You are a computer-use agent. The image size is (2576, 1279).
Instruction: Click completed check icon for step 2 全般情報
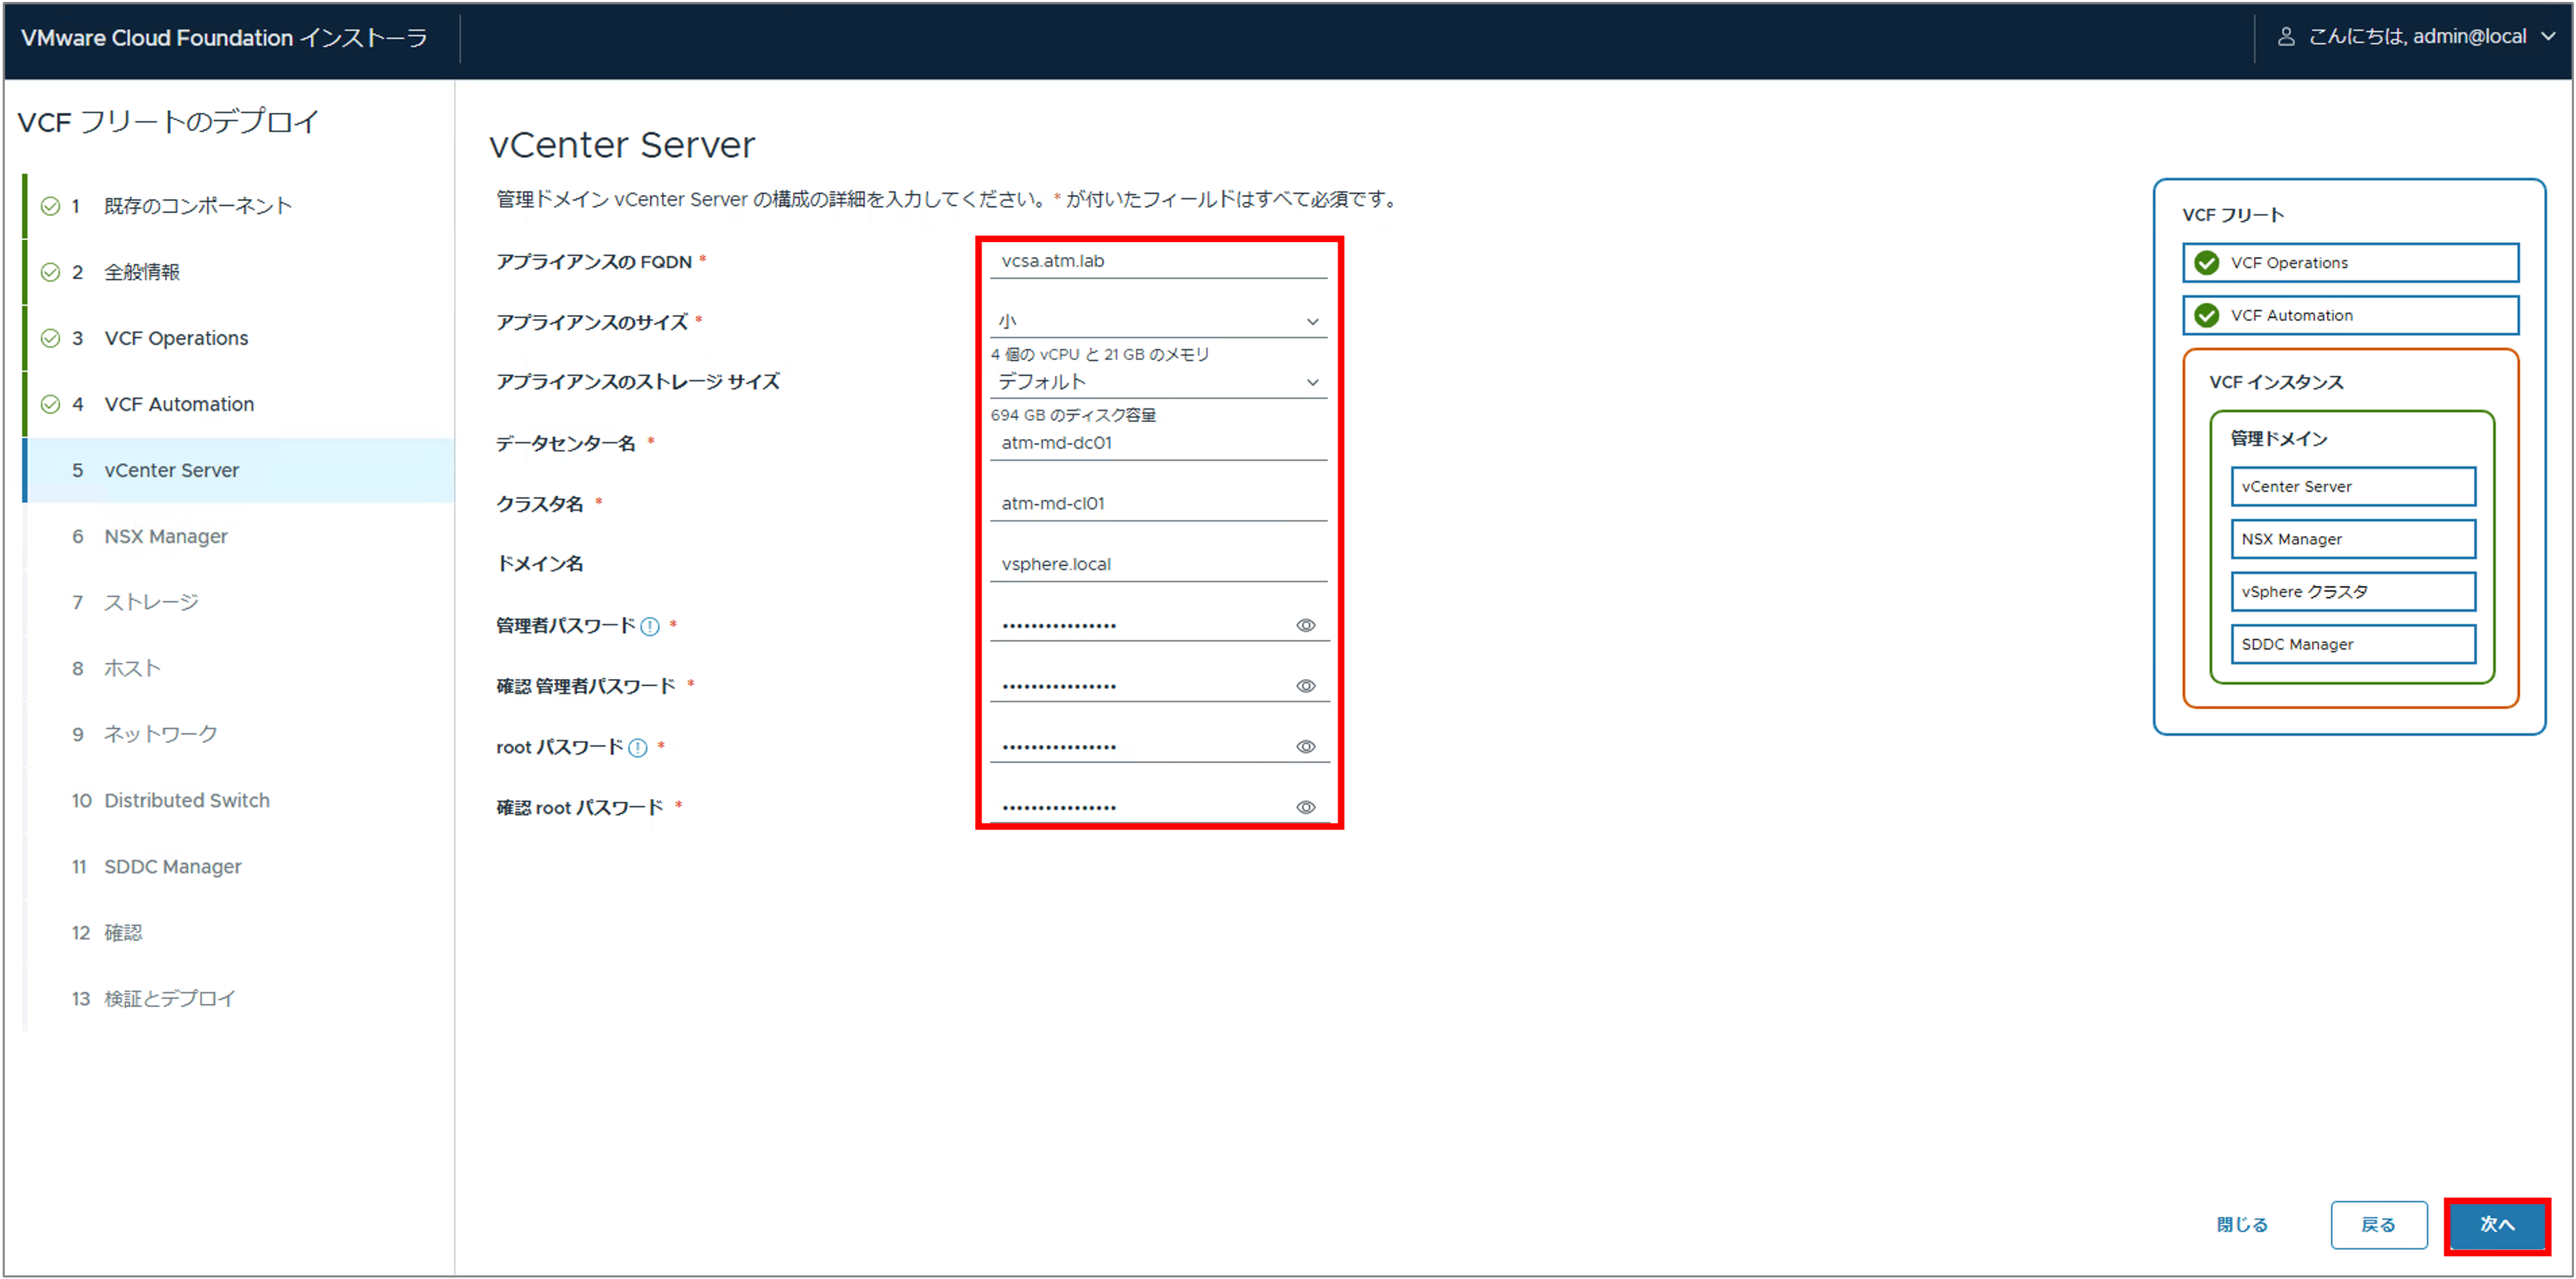(50, 272)
